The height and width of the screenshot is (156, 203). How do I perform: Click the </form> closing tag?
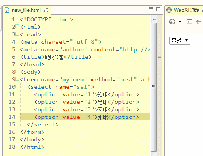(32, 132)
